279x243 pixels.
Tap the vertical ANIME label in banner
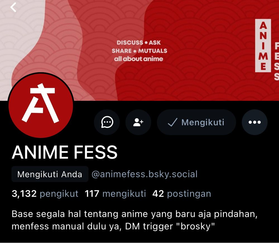pos(263,46)
